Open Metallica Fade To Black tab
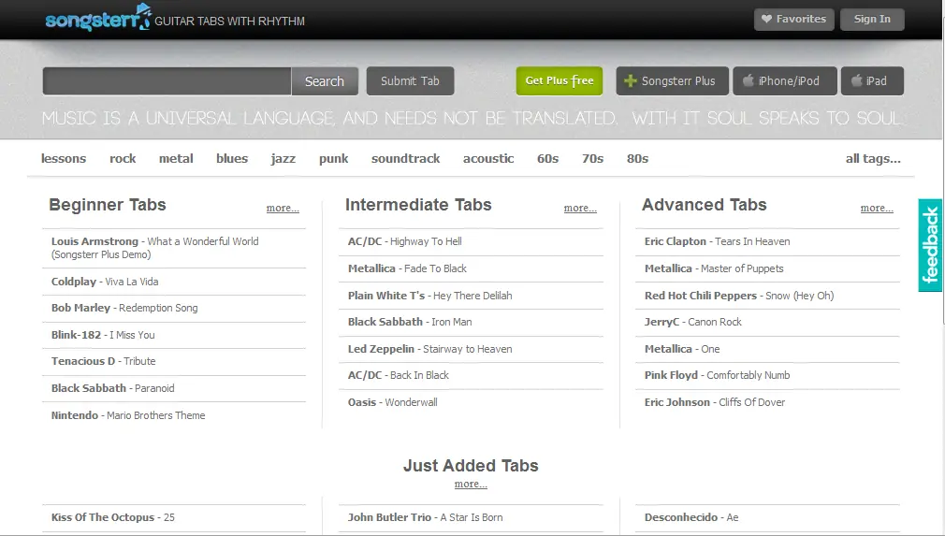 point(407,268)
